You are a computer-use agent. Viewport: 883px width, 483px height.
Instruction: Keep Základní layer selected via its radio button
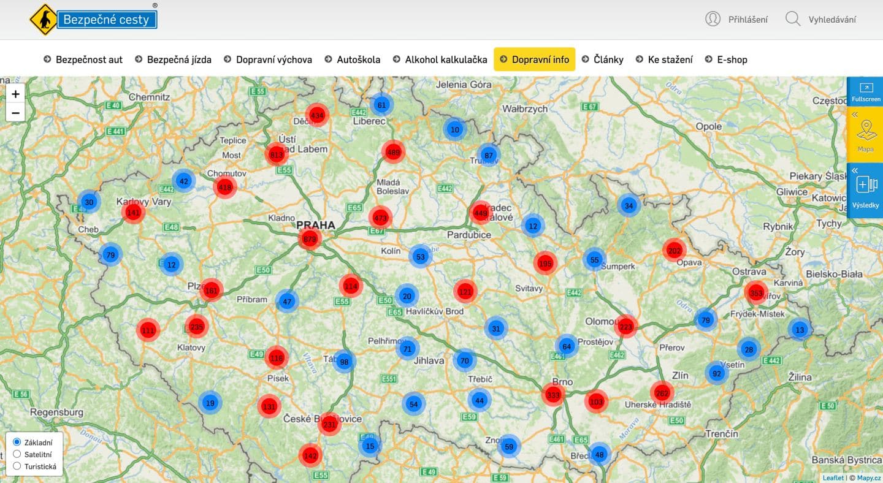(17, 441)
